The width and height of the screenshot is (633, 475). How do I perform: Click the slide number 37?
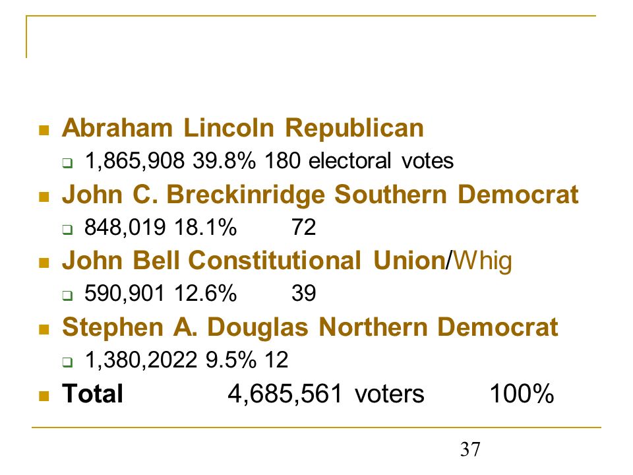[470, 449]
